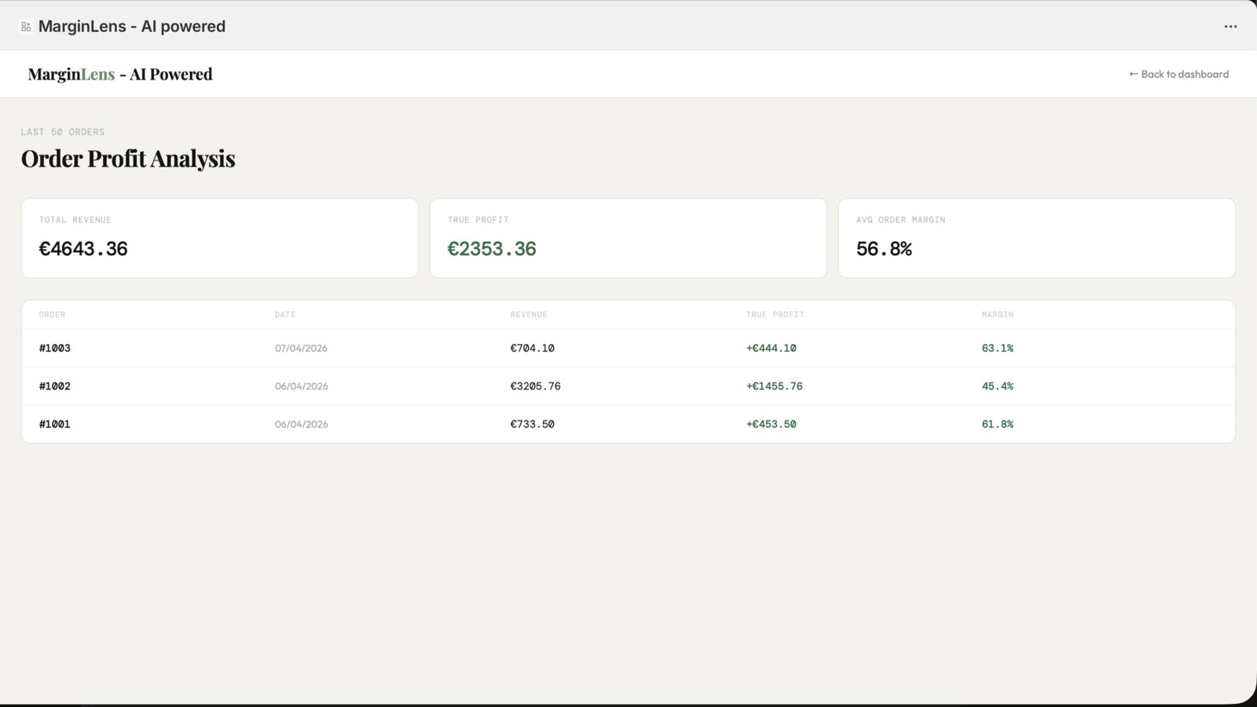
Task: Sort table by the REVENUE column
Action: (529, 314)
